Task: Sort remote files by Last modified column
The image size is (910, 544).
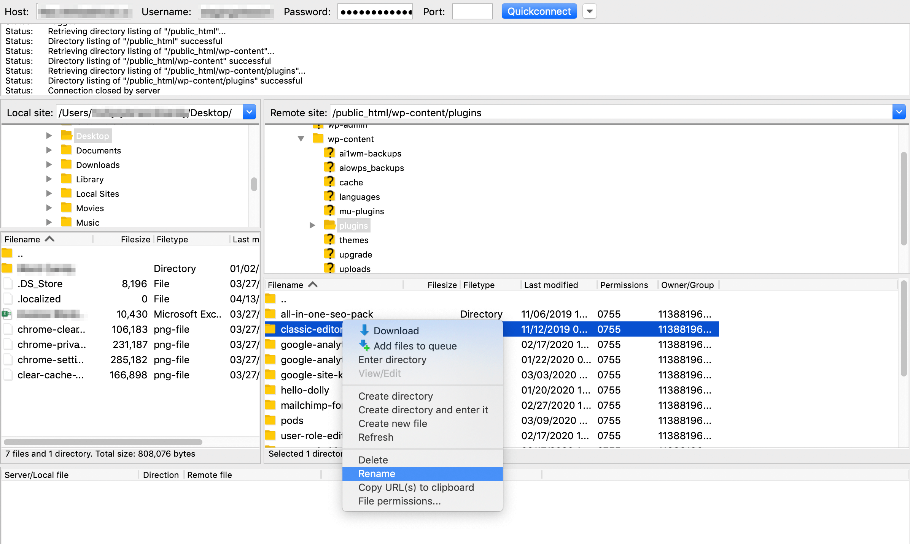Action: (x=551, y=285)
